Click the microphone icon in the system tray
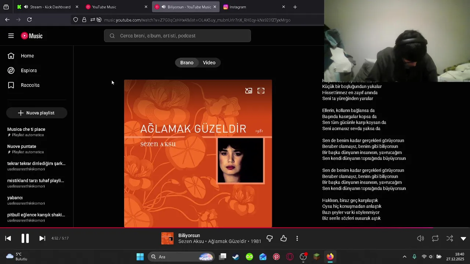Image resolution: width=470 pixels, height=264 pixels. tap(414, 257)
